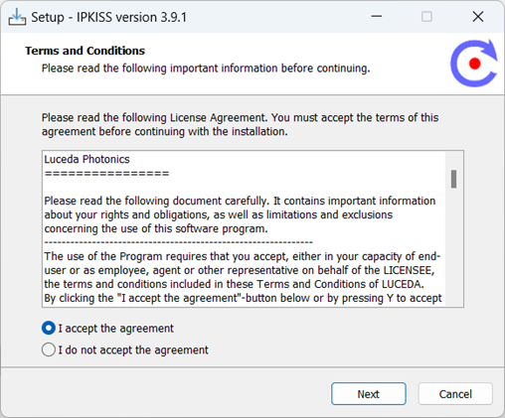Click inside the license agreement text box
Viewport: 505px width, 418px height.
pyautogui.click(x=245, y=229)
